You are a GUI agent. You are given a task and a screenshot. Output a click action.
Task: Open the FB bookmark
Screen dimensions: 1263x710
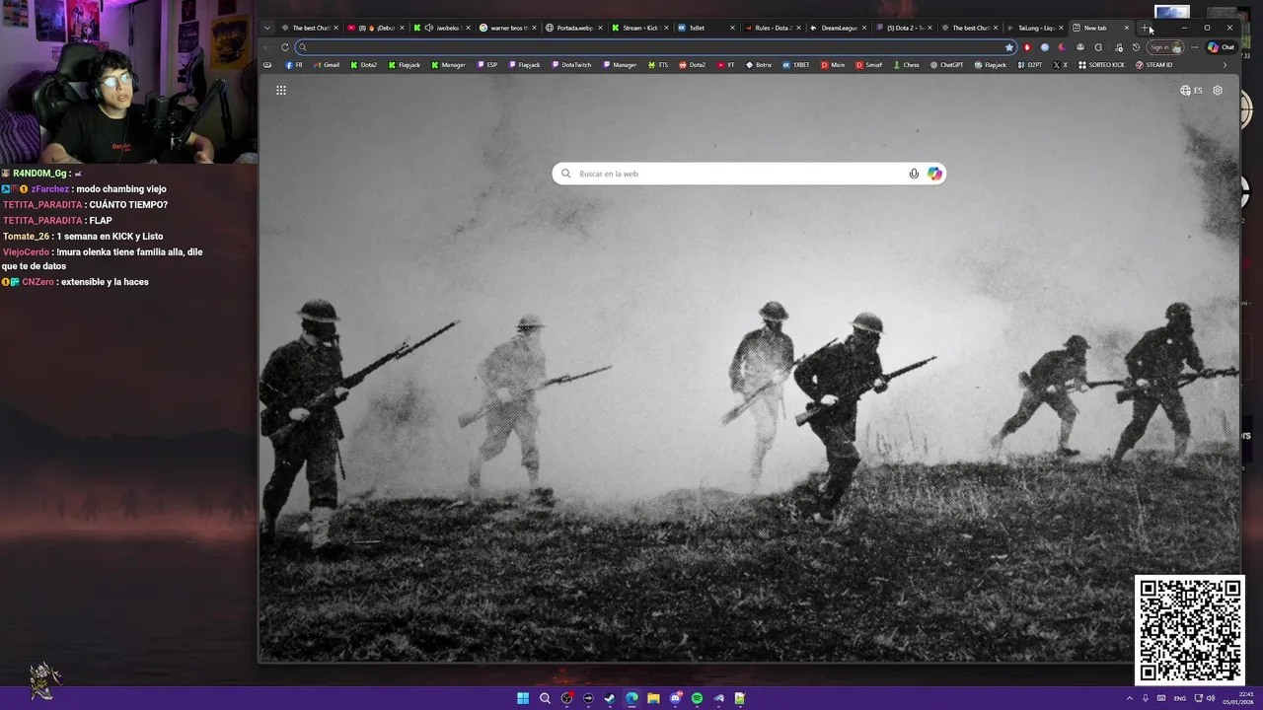pos(294,65)
